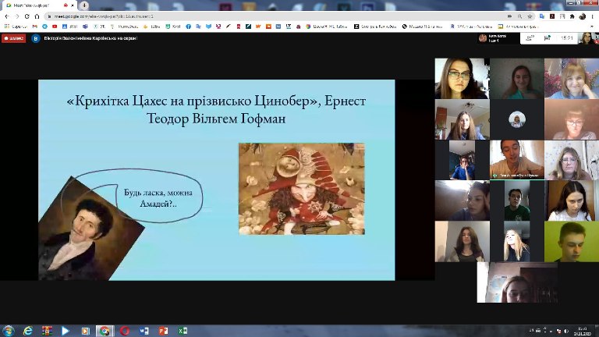
Task: Click your self-view thumbnail in Meet bar
Action: (588, 38)
